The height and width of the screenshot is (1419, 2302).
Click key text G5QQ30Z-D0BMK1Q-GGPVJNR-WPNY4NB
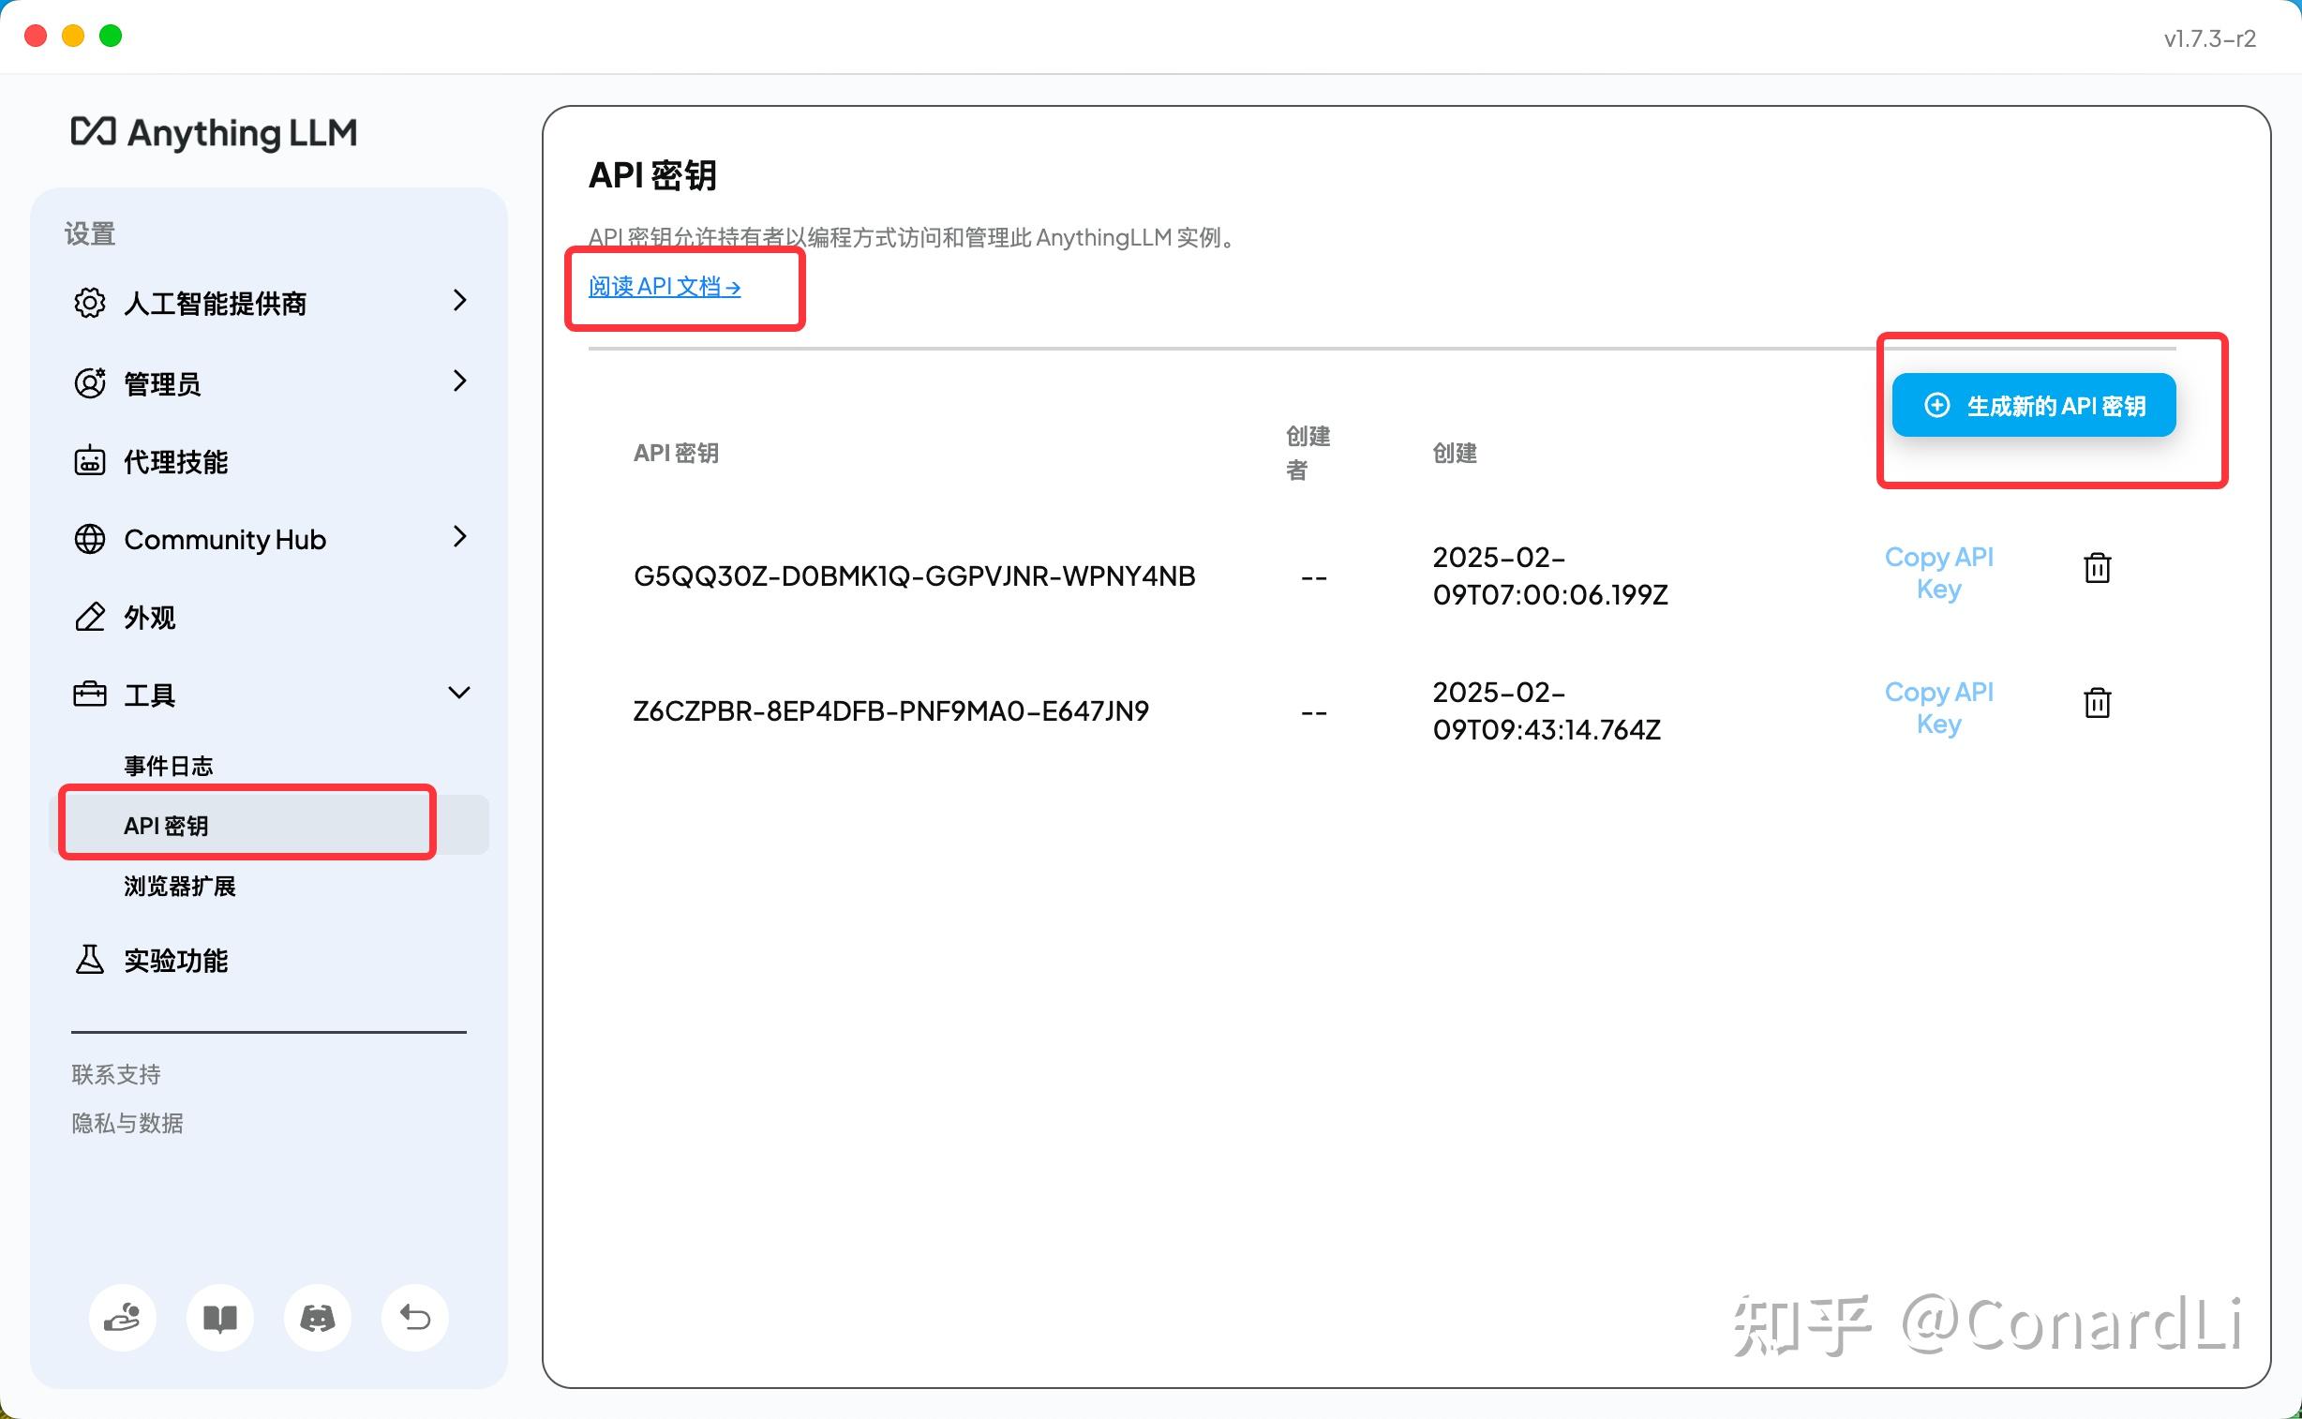tap(914, 575)
